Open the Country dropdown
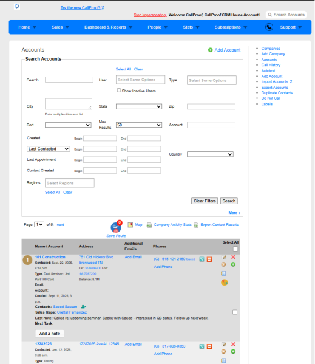Viewport: 315px width, 364px height. (x=210, y=154)
